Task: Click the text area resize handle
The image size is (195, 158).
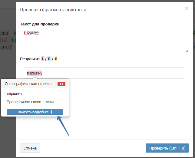Action: pos(187,50)
